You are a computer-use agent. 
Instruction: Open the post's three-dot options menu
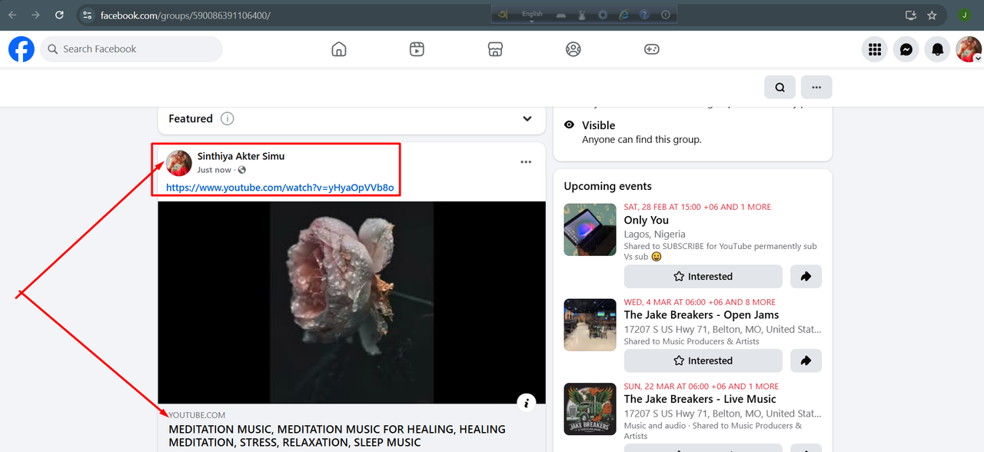click(x=526, y=162)
